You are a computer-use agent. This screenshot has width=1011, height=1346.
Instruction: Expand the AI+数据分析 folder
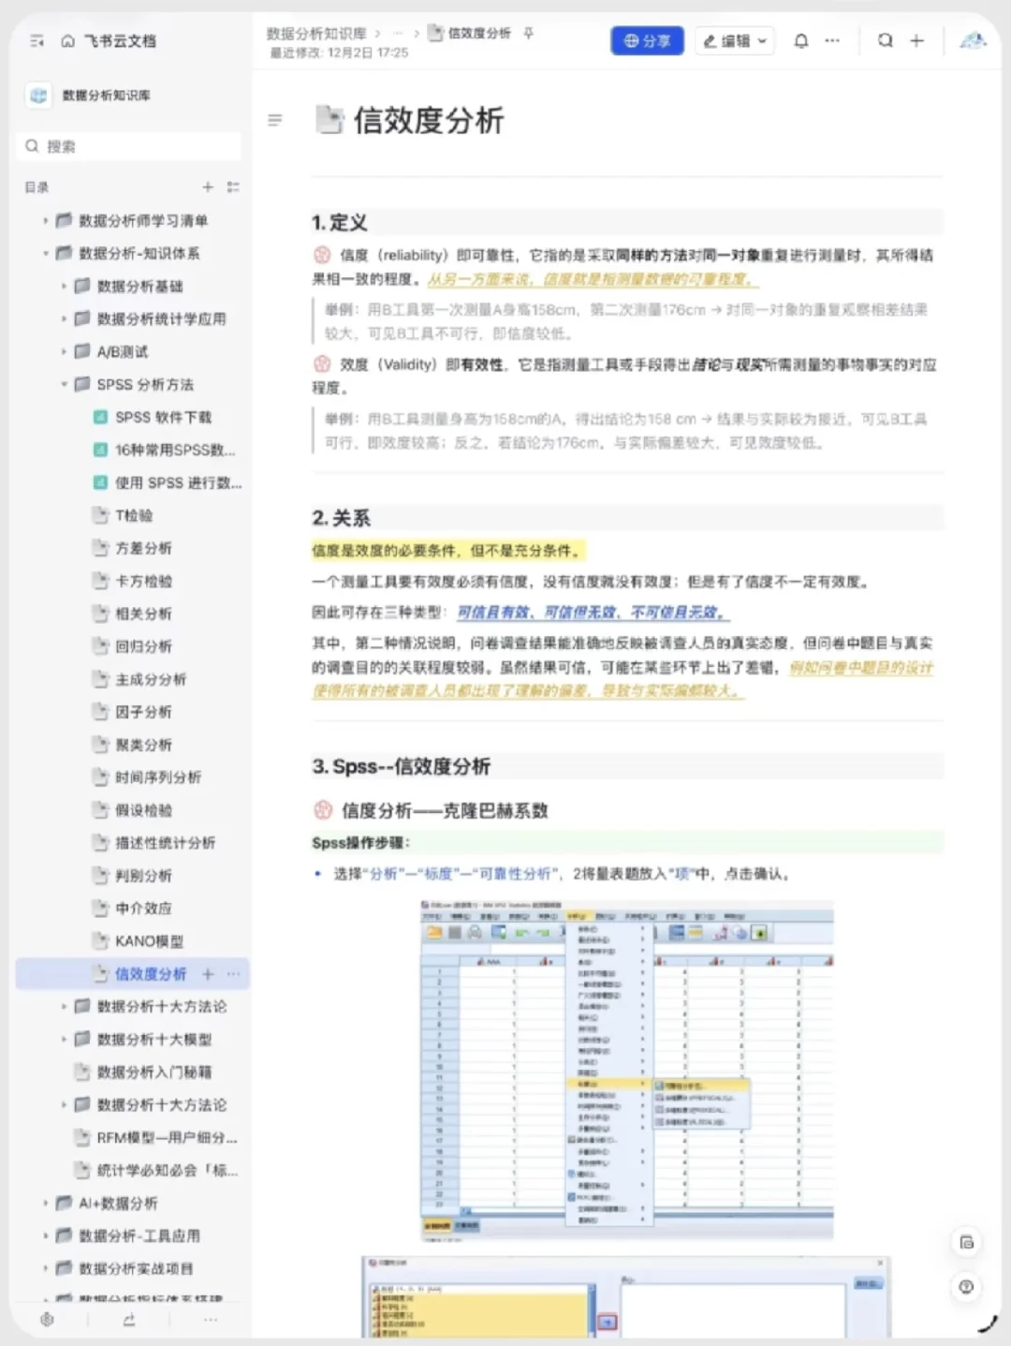coord(45,1204)
